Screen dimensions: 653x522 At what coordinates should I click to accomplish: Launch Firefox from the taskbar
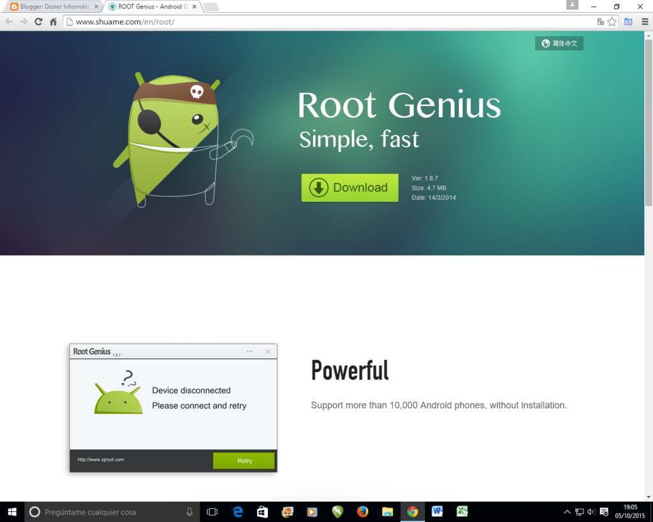362,512
